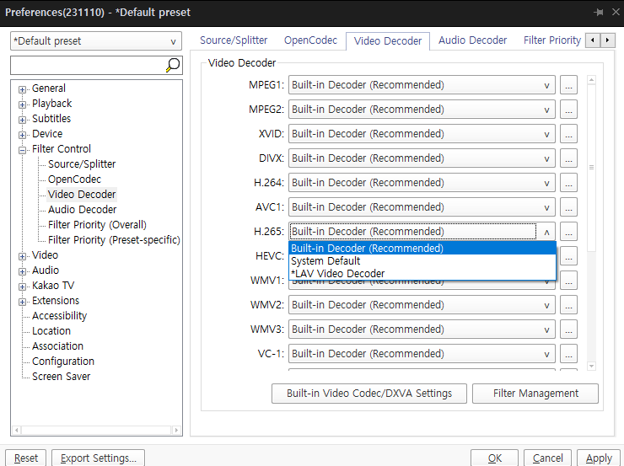Screen dimensions: 624x466
Task: Click the search magnifier icon
Action: pyautogui.click(x=173, y=65)
